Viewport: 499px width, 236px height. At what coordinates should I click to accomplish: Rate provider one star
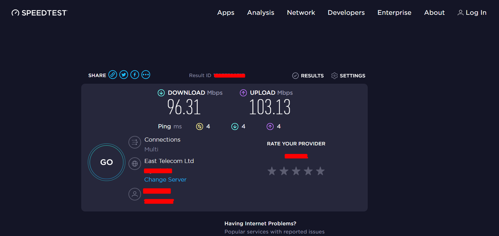(272, 171)
